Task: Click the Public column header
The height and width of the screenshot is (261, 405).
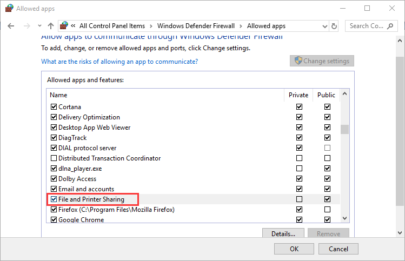Action: tap(326, 95)
